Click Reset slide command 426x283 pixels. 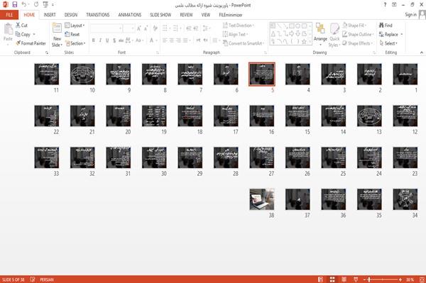point(72,34)
